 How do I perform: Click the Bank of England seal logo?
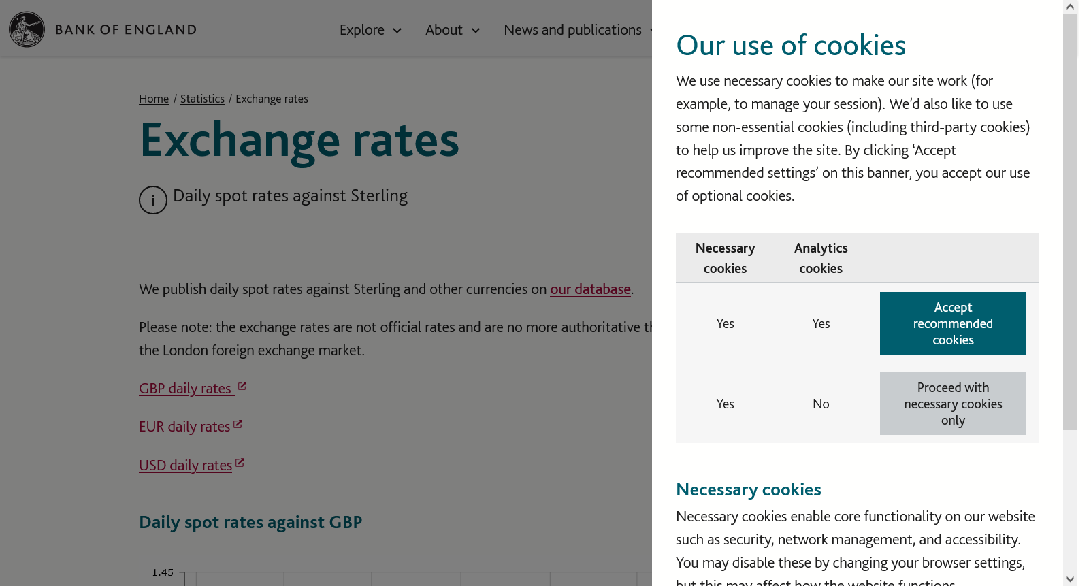coord(27,29)
